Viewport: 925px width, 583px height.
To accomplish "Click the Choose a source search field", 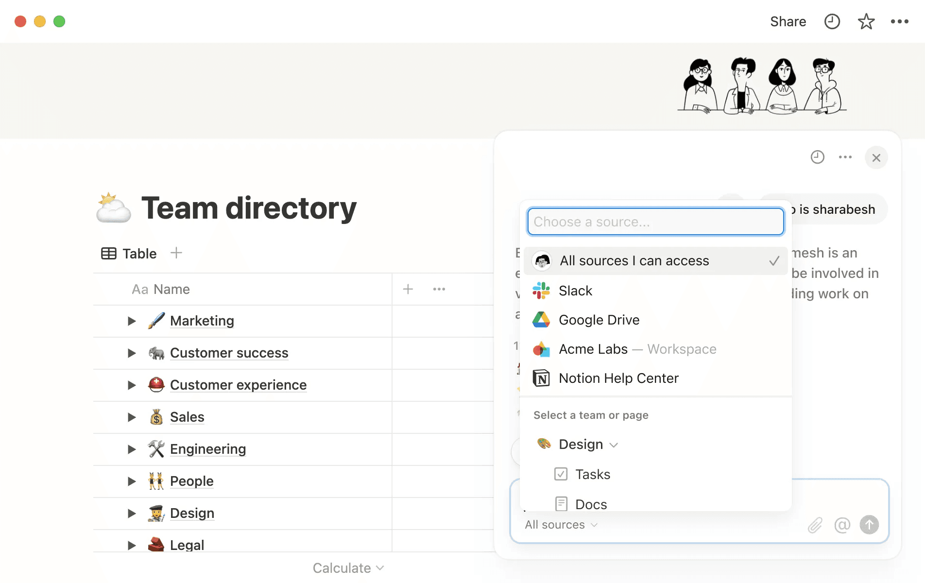I will 655,222.
